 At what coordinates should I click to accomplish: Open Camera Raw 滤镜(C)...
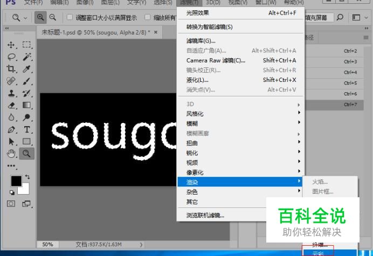[x=241, y=60]
